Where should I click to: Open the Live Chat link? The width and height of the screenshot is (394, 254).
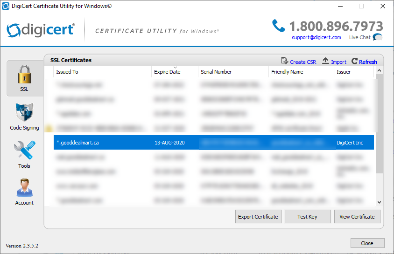point(359,37)
